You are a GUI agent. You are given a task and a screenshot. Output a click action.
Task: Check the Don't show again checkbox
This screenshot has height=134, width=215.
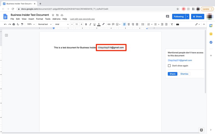[169, 66]
